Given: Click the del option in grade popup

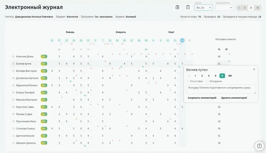Looking at the screenshot, I should [230, 76].
